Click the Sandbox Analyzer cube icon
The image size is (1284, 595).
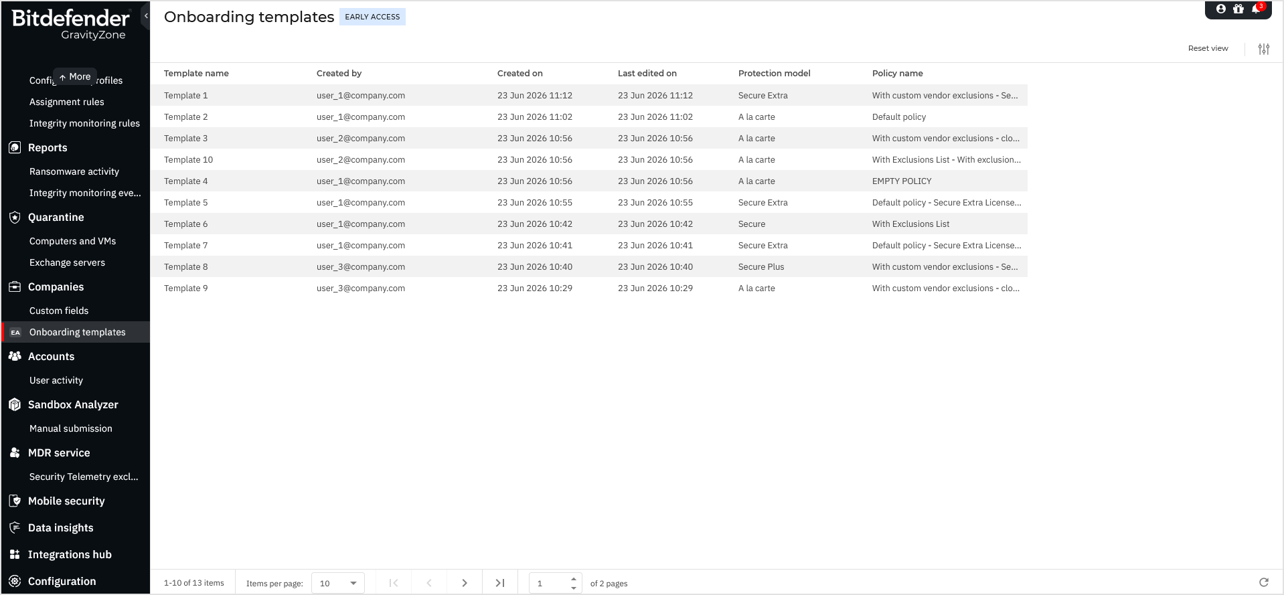15,404
